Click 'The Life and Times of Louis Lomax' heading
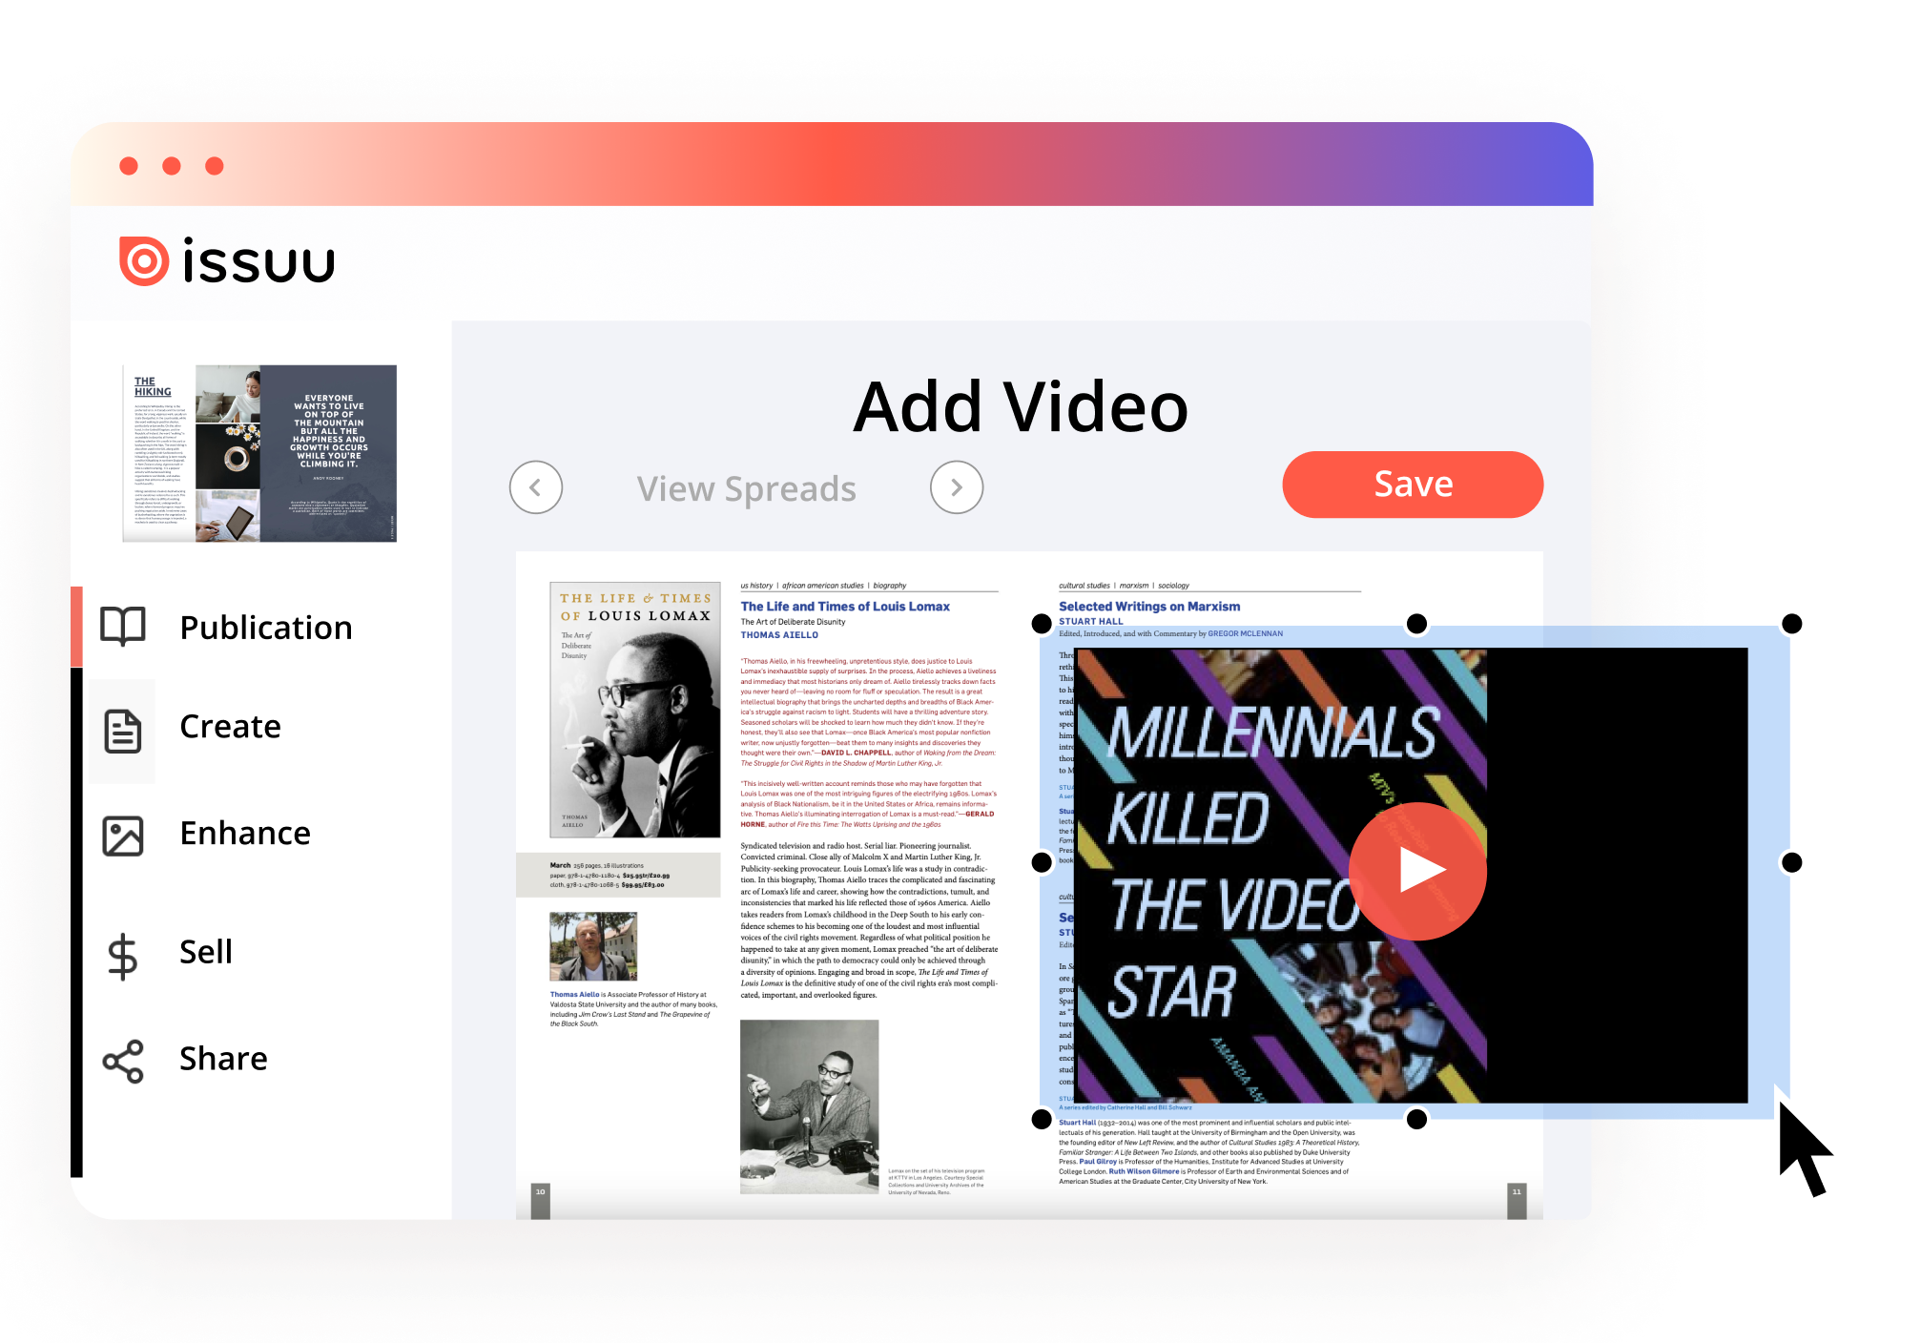 [845, 607]
